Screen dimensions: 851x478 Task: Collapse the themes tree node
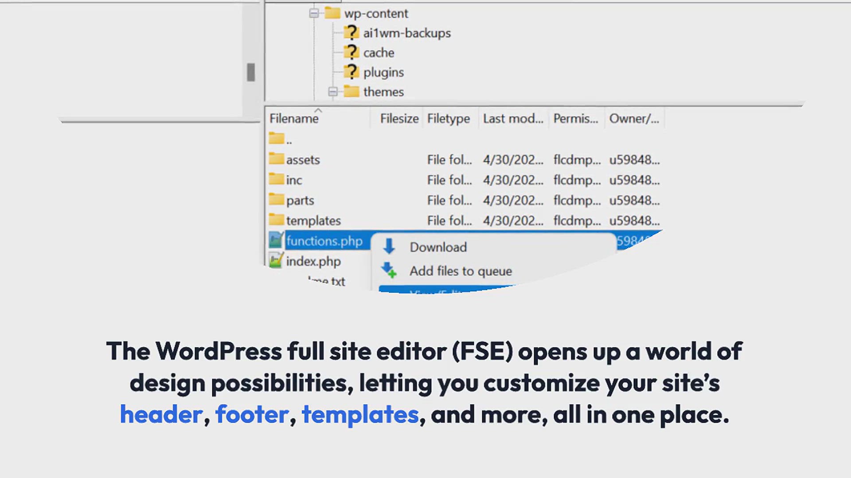point(333,92)
